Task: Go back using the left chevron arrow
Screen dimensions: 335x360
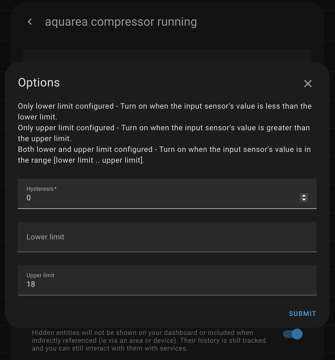Action: pos(30,22)
